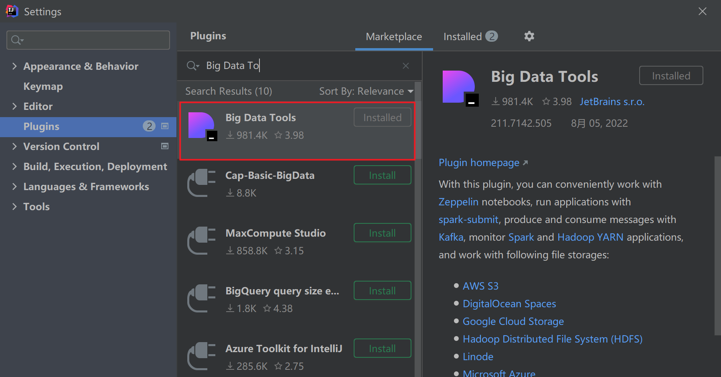The image size is (721, 377).
Task: Open the Google Cloud Storage link
Action: pos(513,321)
